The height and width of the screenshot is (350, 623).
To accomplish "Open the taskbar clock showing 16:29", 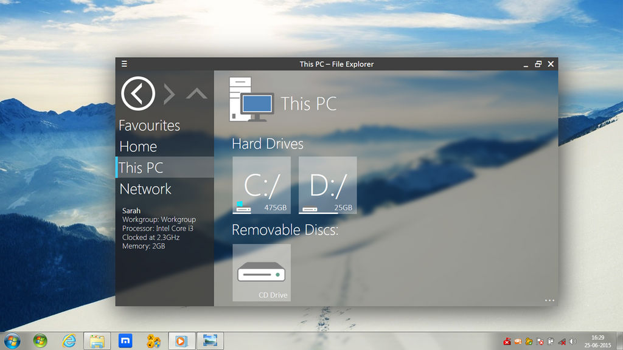I will click(597, 341).
